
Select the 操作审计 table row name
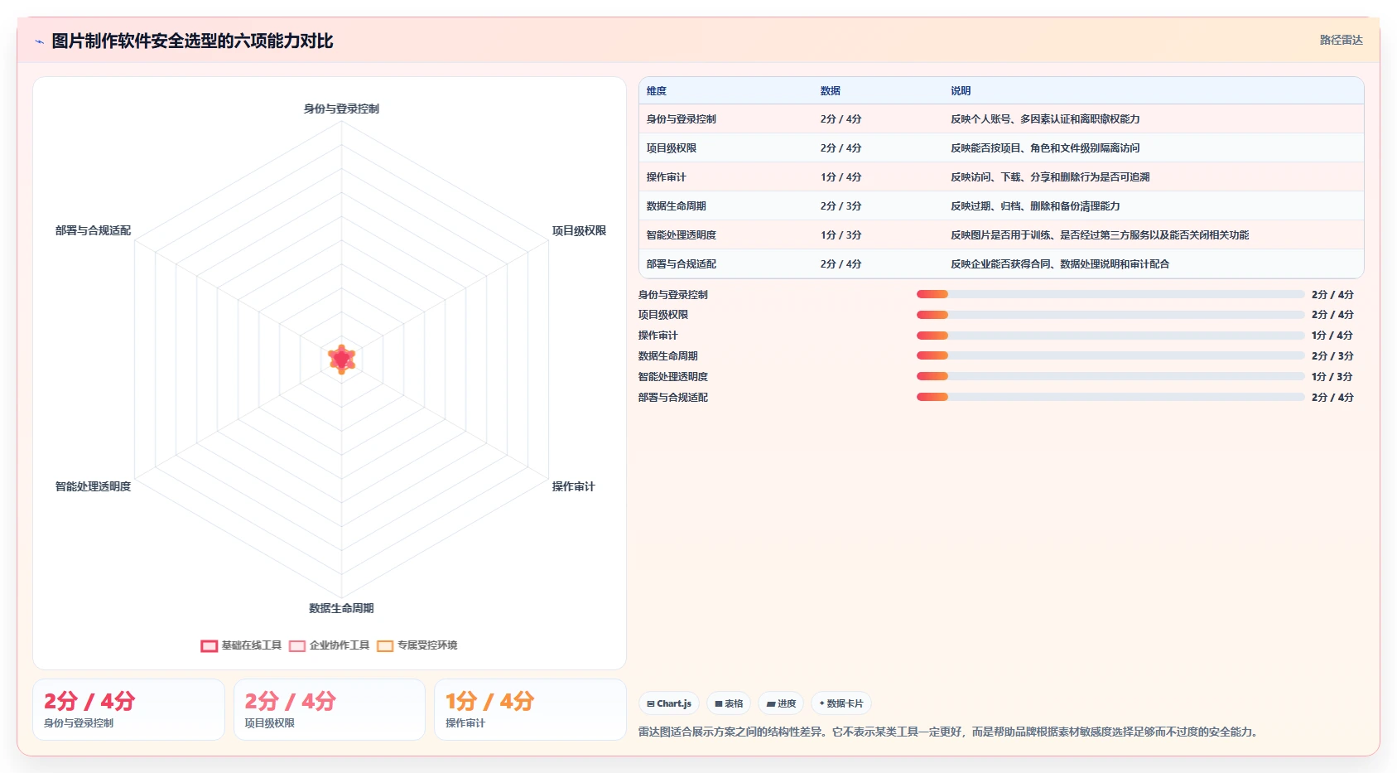click(667, 177)
